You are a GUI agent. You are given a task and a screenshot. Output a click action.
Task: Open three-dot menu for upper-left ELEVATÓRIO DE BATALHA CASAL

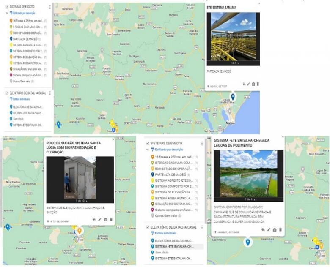(x=50, y=93)
